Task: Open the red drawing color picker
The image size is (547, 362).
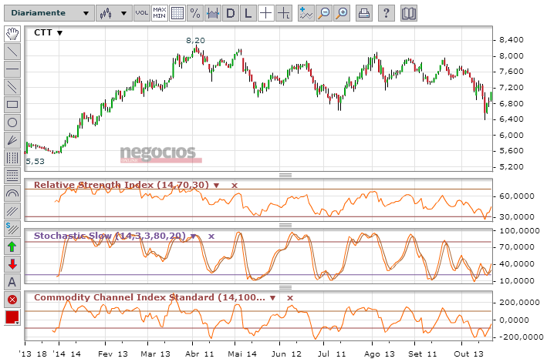Action: [12, 317]
